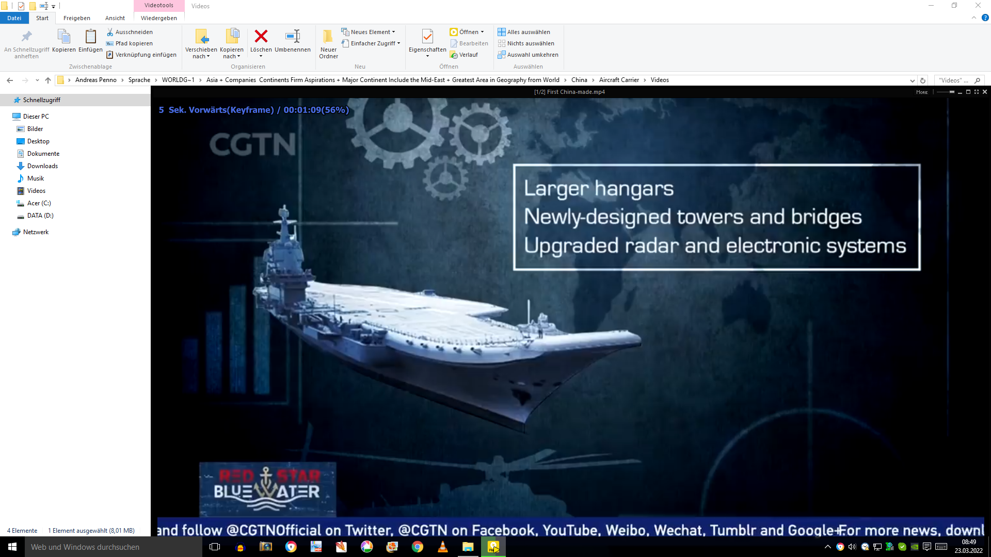Open Picasa from the taskbar
The height and width of the screenshot is (557, 991).
(x=366, y=547)
